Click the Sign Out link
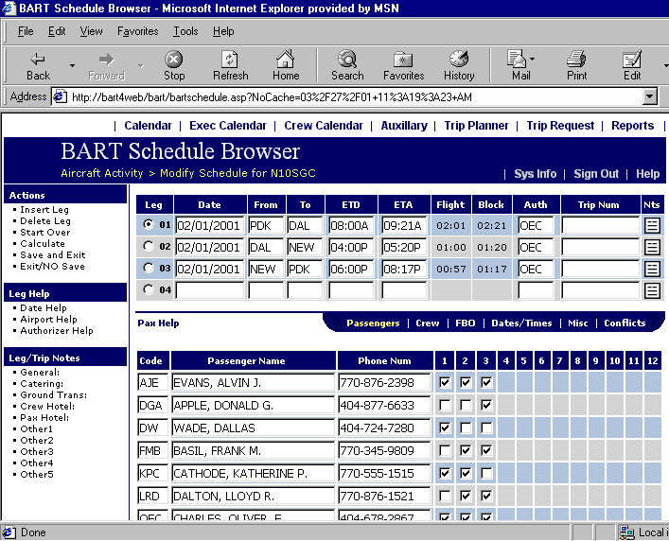 (x=595, y=174)
